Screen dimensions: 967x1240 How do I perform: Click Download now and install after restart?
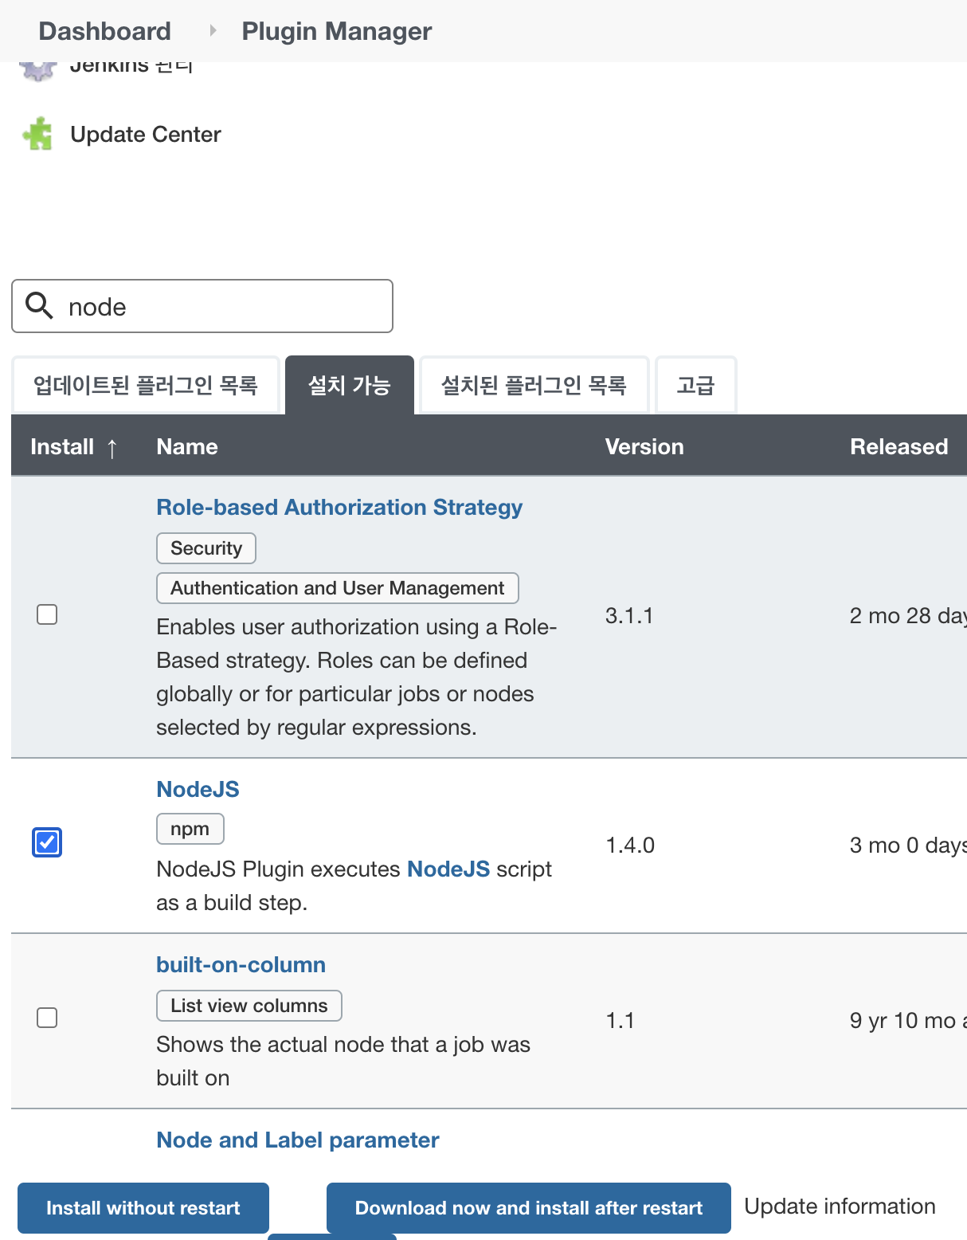[x=528, y=1207]
